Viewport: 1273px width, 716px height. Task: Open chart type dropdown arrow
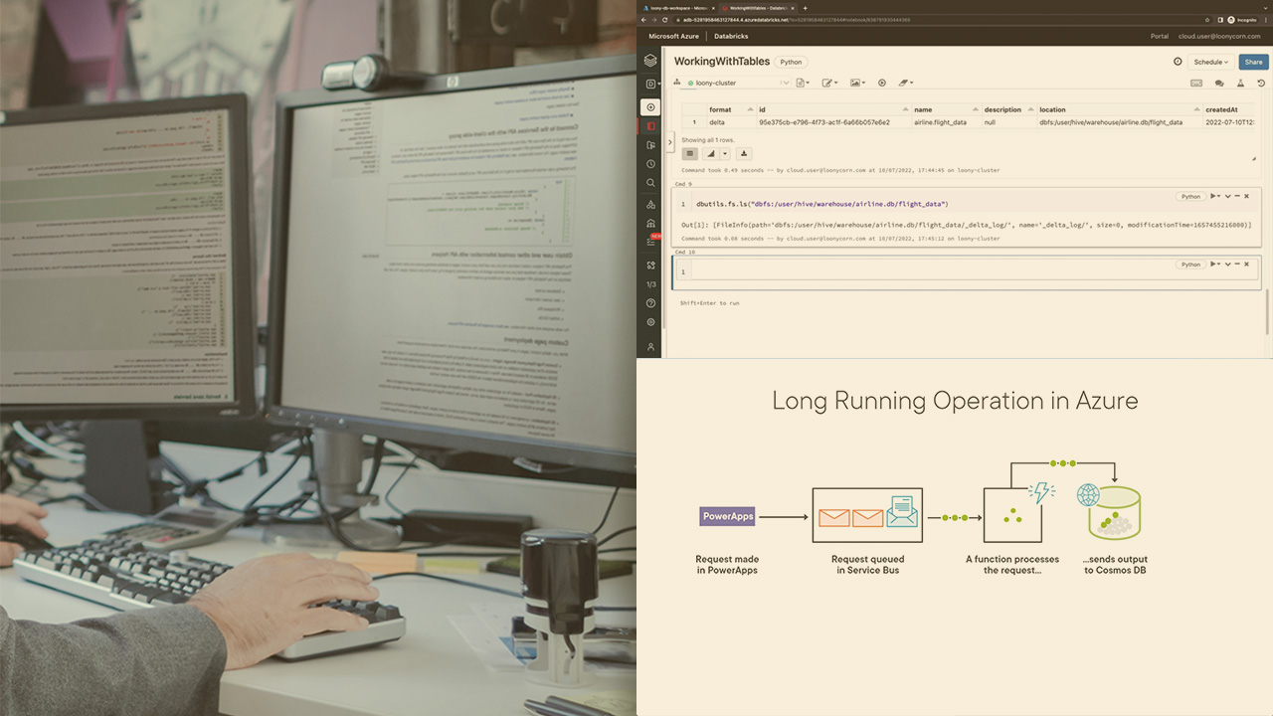pos(725,154)
